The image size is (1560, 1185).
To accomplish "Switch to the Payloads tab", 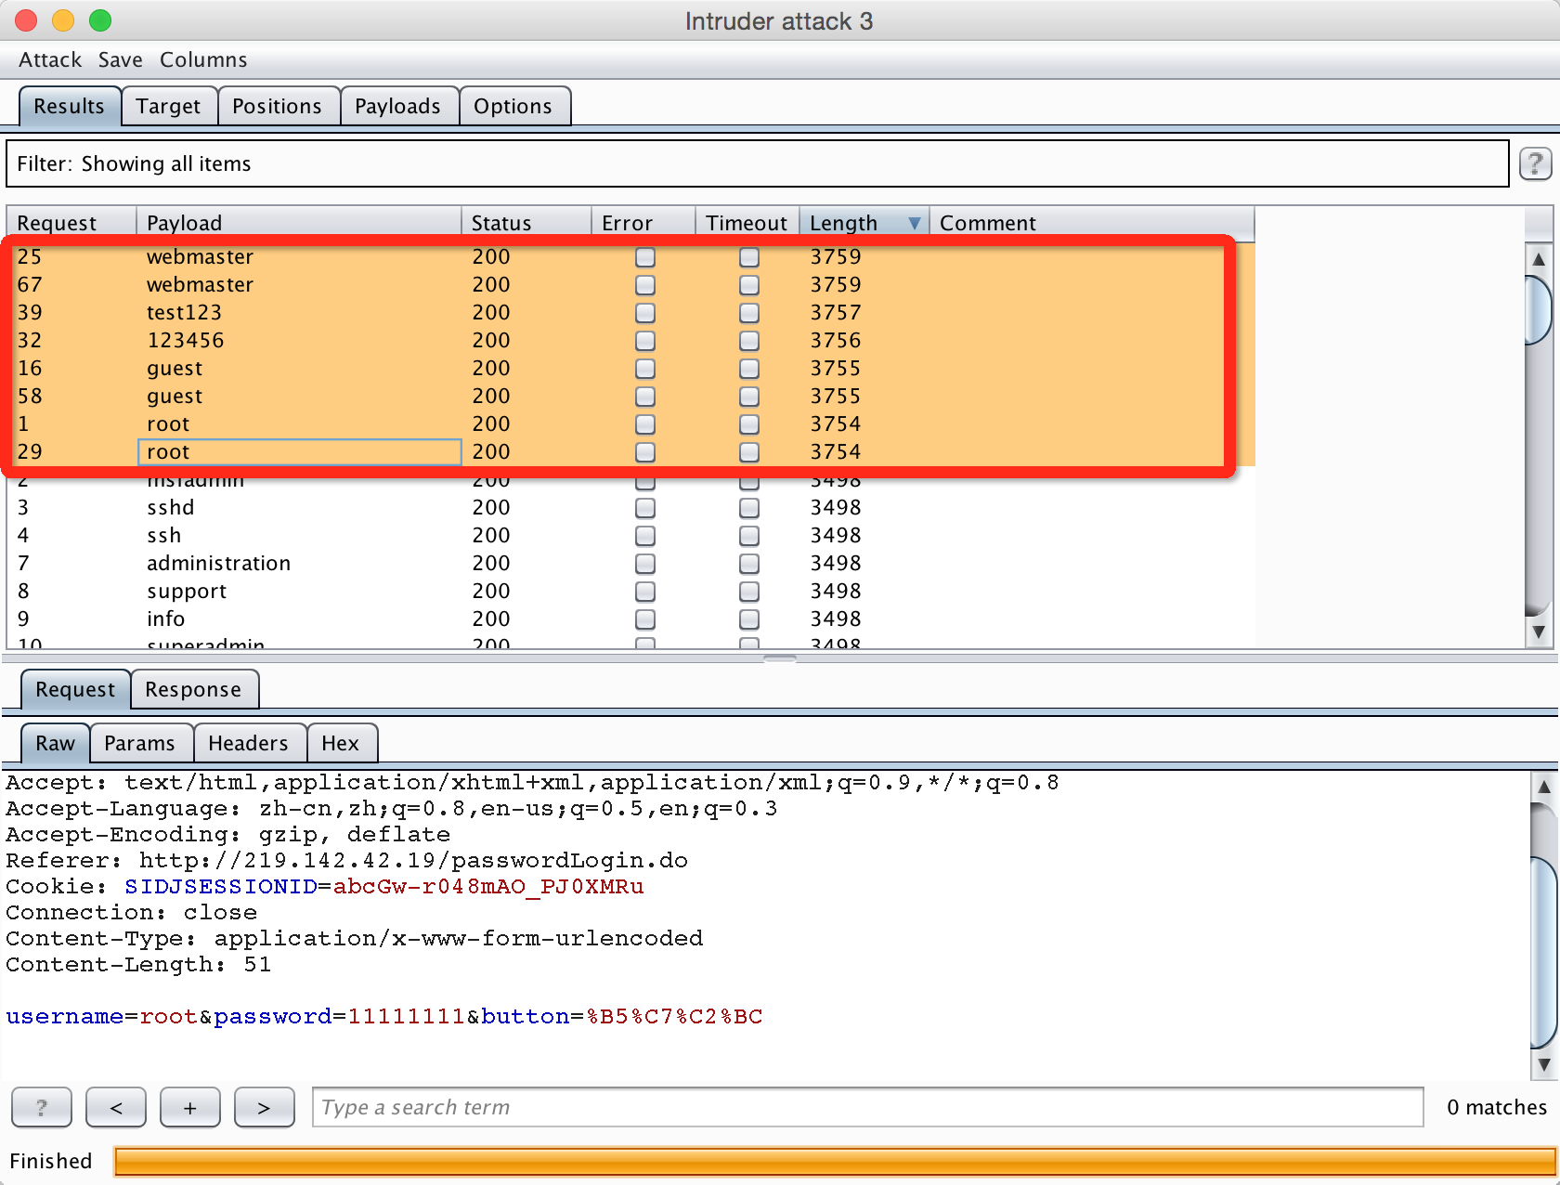I will coord(397,106).
